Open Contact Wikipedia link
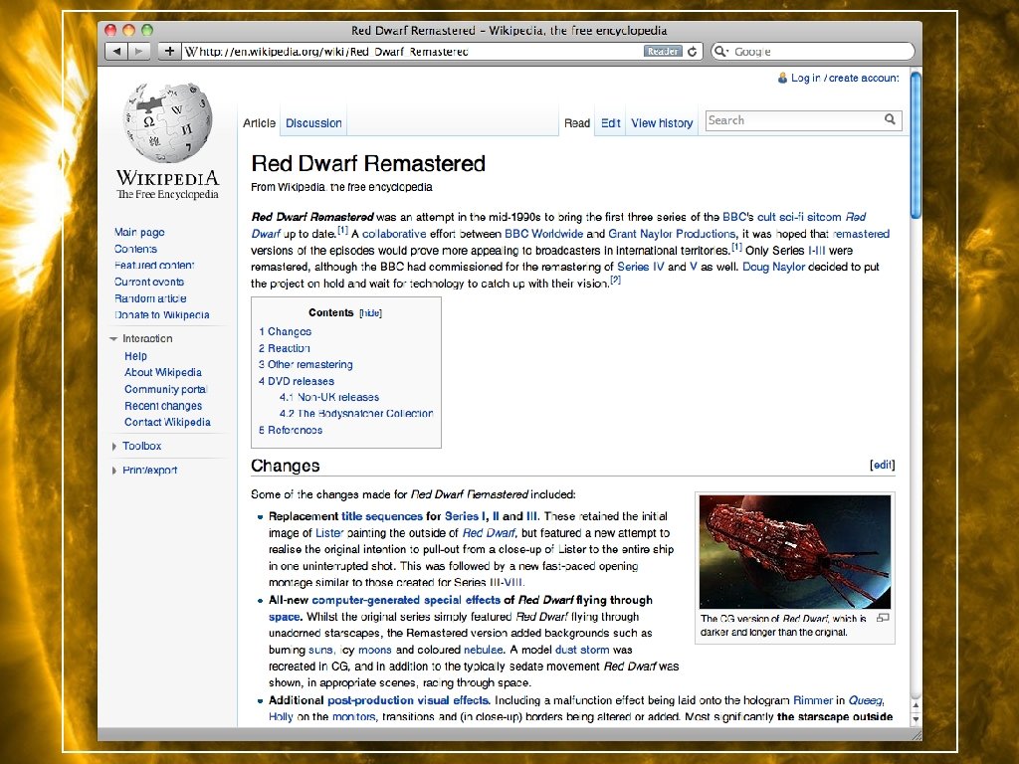The image size is (1019, 764). pyautogui.click(x=167, y=422)
